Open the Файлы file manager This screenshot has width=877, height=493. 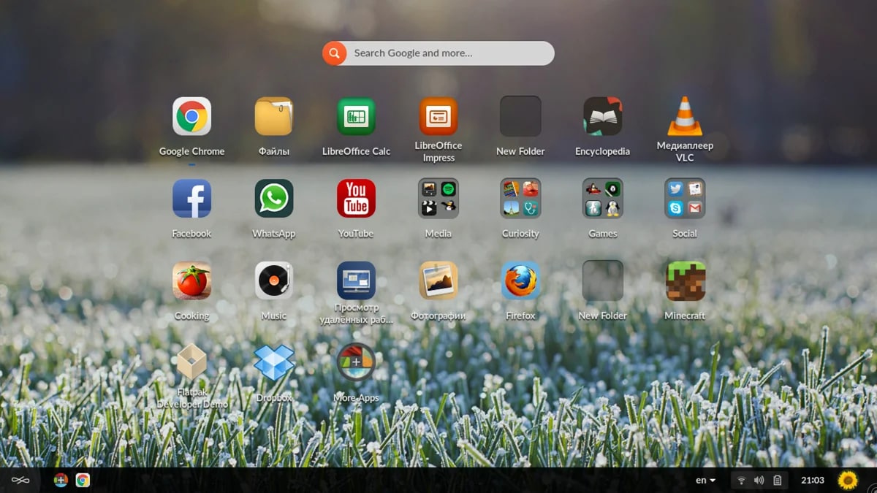click(x=274, y=117)
